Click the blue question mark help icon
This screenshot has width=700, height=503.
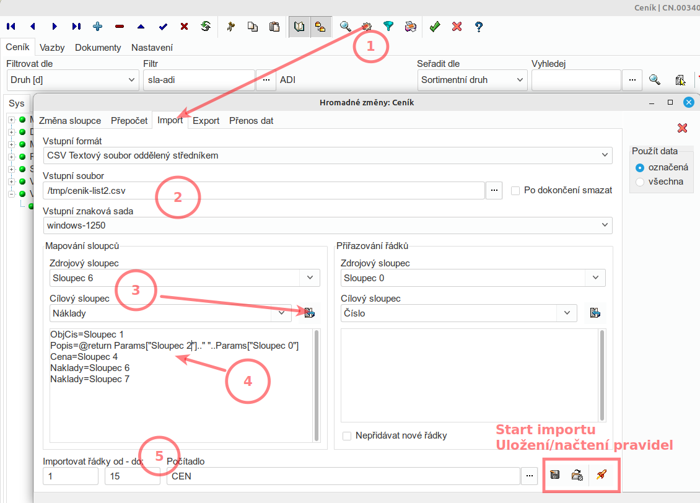click(x=478, y=27)
